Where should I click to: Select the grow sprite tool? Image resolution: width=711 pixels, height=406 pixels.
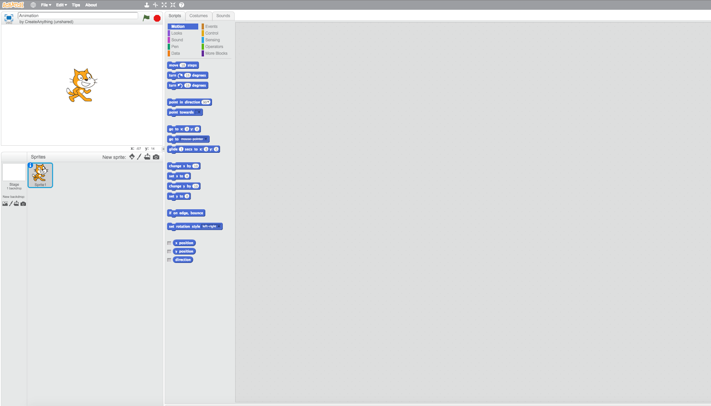point(164,5)
